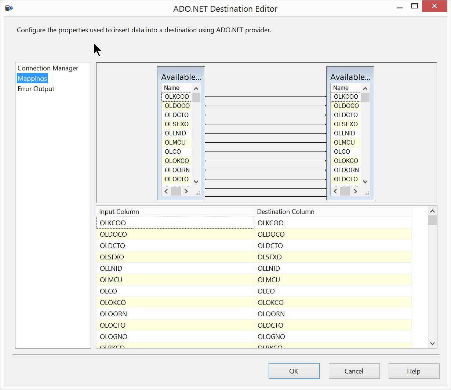Click scroll down arrow of mappings grid
The height and width of the screenshot is (390, 451).
click(x=432, y=343)
